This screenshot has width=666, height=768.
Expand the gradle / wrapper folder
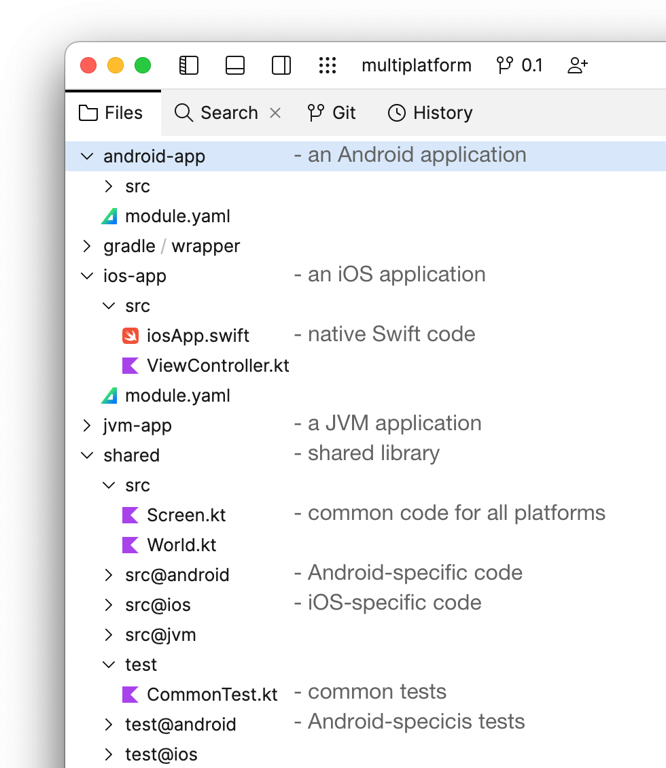87,246
